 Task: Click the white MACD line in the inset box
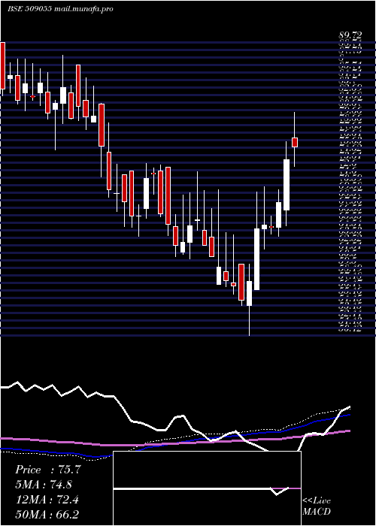click(x=202, y=488)
